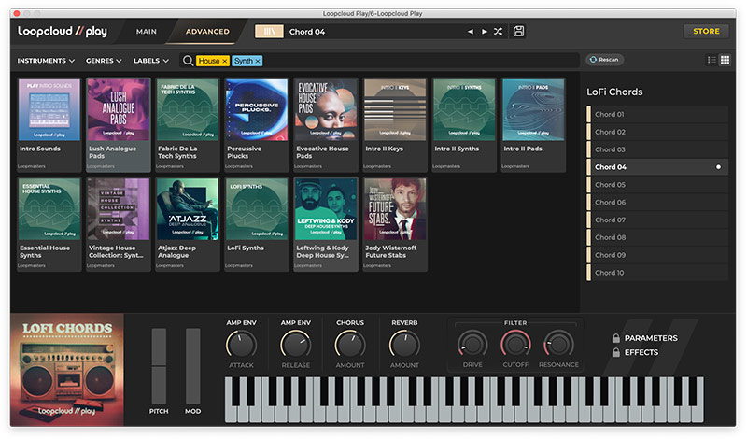Click the Filter Cutoff knob
This screenshot has height=439, width=747.
pos(515,344)
